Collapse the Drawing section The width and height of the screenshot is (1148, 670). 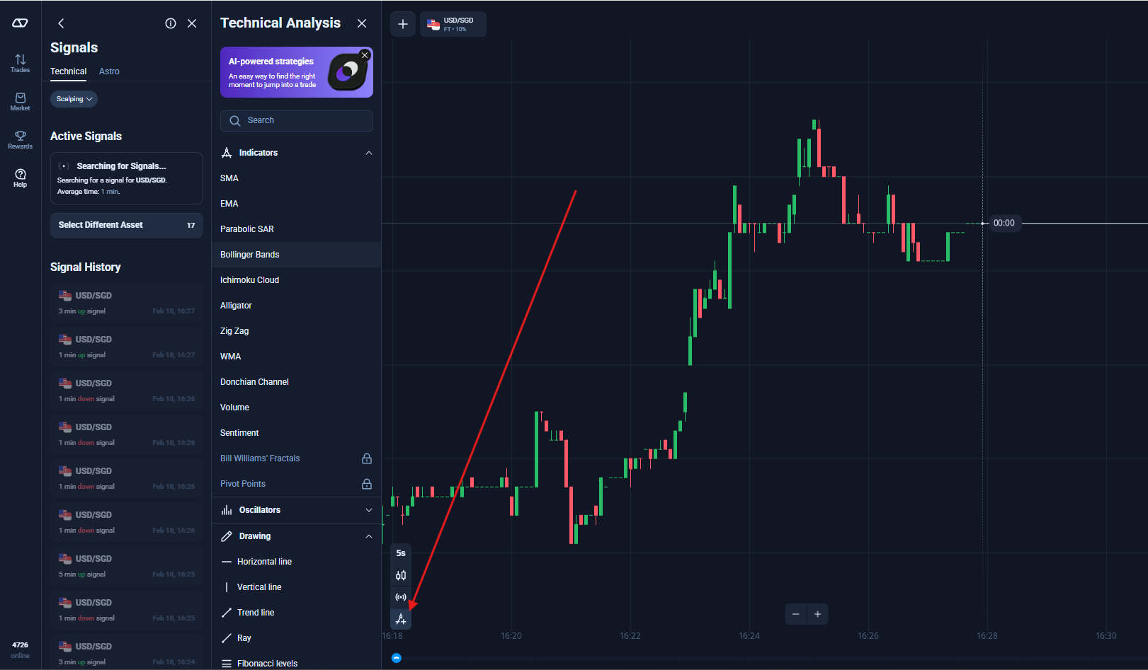[x=296, y=536]
